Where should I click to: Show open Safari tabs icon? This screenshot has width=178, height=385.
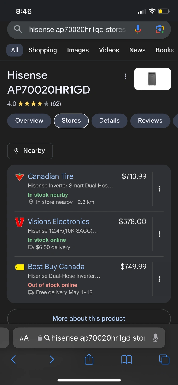[164, 359]
